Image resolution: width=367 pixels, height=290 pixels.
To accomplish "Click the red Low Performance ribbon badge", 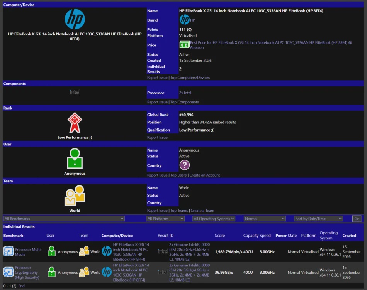I will tap(75, 123).
